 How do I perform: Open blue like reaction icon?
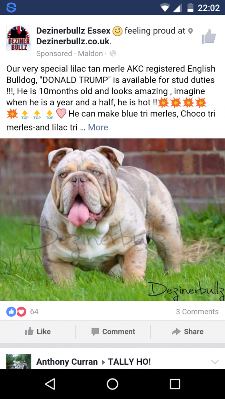click(11, 312)
